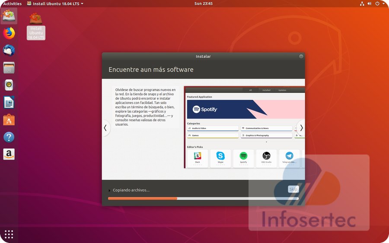Open the Activities overview

click(x=12, y=3)
